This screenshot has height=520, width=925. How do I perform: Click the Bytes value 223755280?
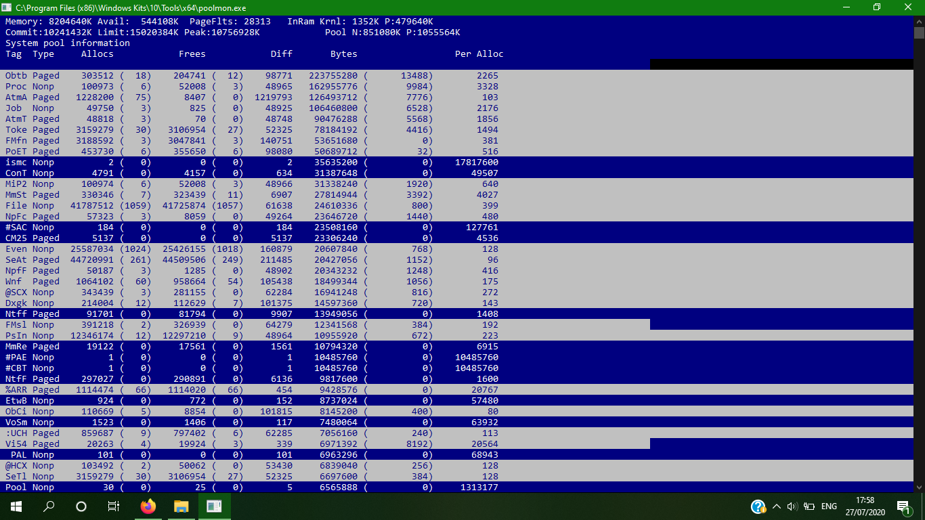[x=333, y=76]
